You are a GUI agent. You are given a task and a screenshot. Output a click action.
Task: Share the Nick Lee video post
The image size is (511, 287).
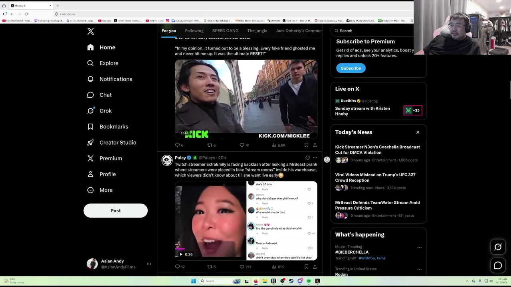click(315, 145)
